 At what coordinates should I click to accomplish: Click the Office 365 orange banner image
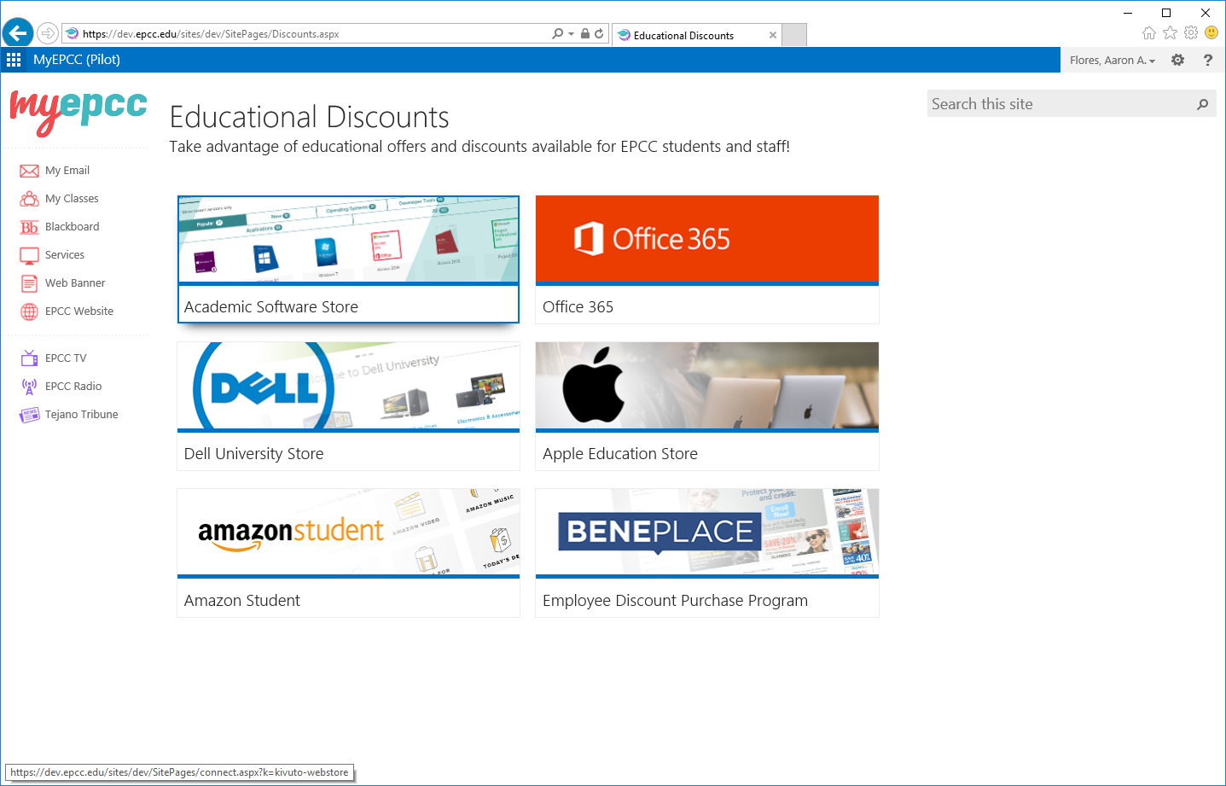click(707, 239)
